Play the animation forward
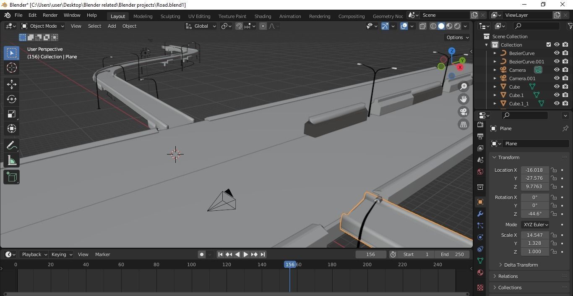 tap(246, 254)
